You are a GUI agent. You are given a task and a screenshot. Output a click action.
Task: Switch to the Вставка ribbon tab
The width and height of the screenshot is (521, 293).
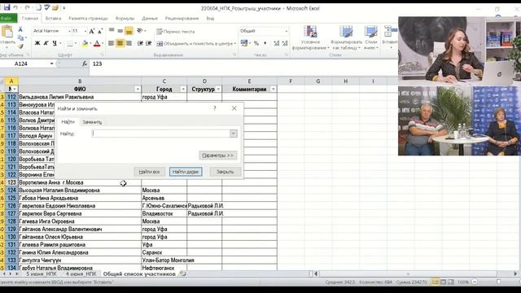53,18
